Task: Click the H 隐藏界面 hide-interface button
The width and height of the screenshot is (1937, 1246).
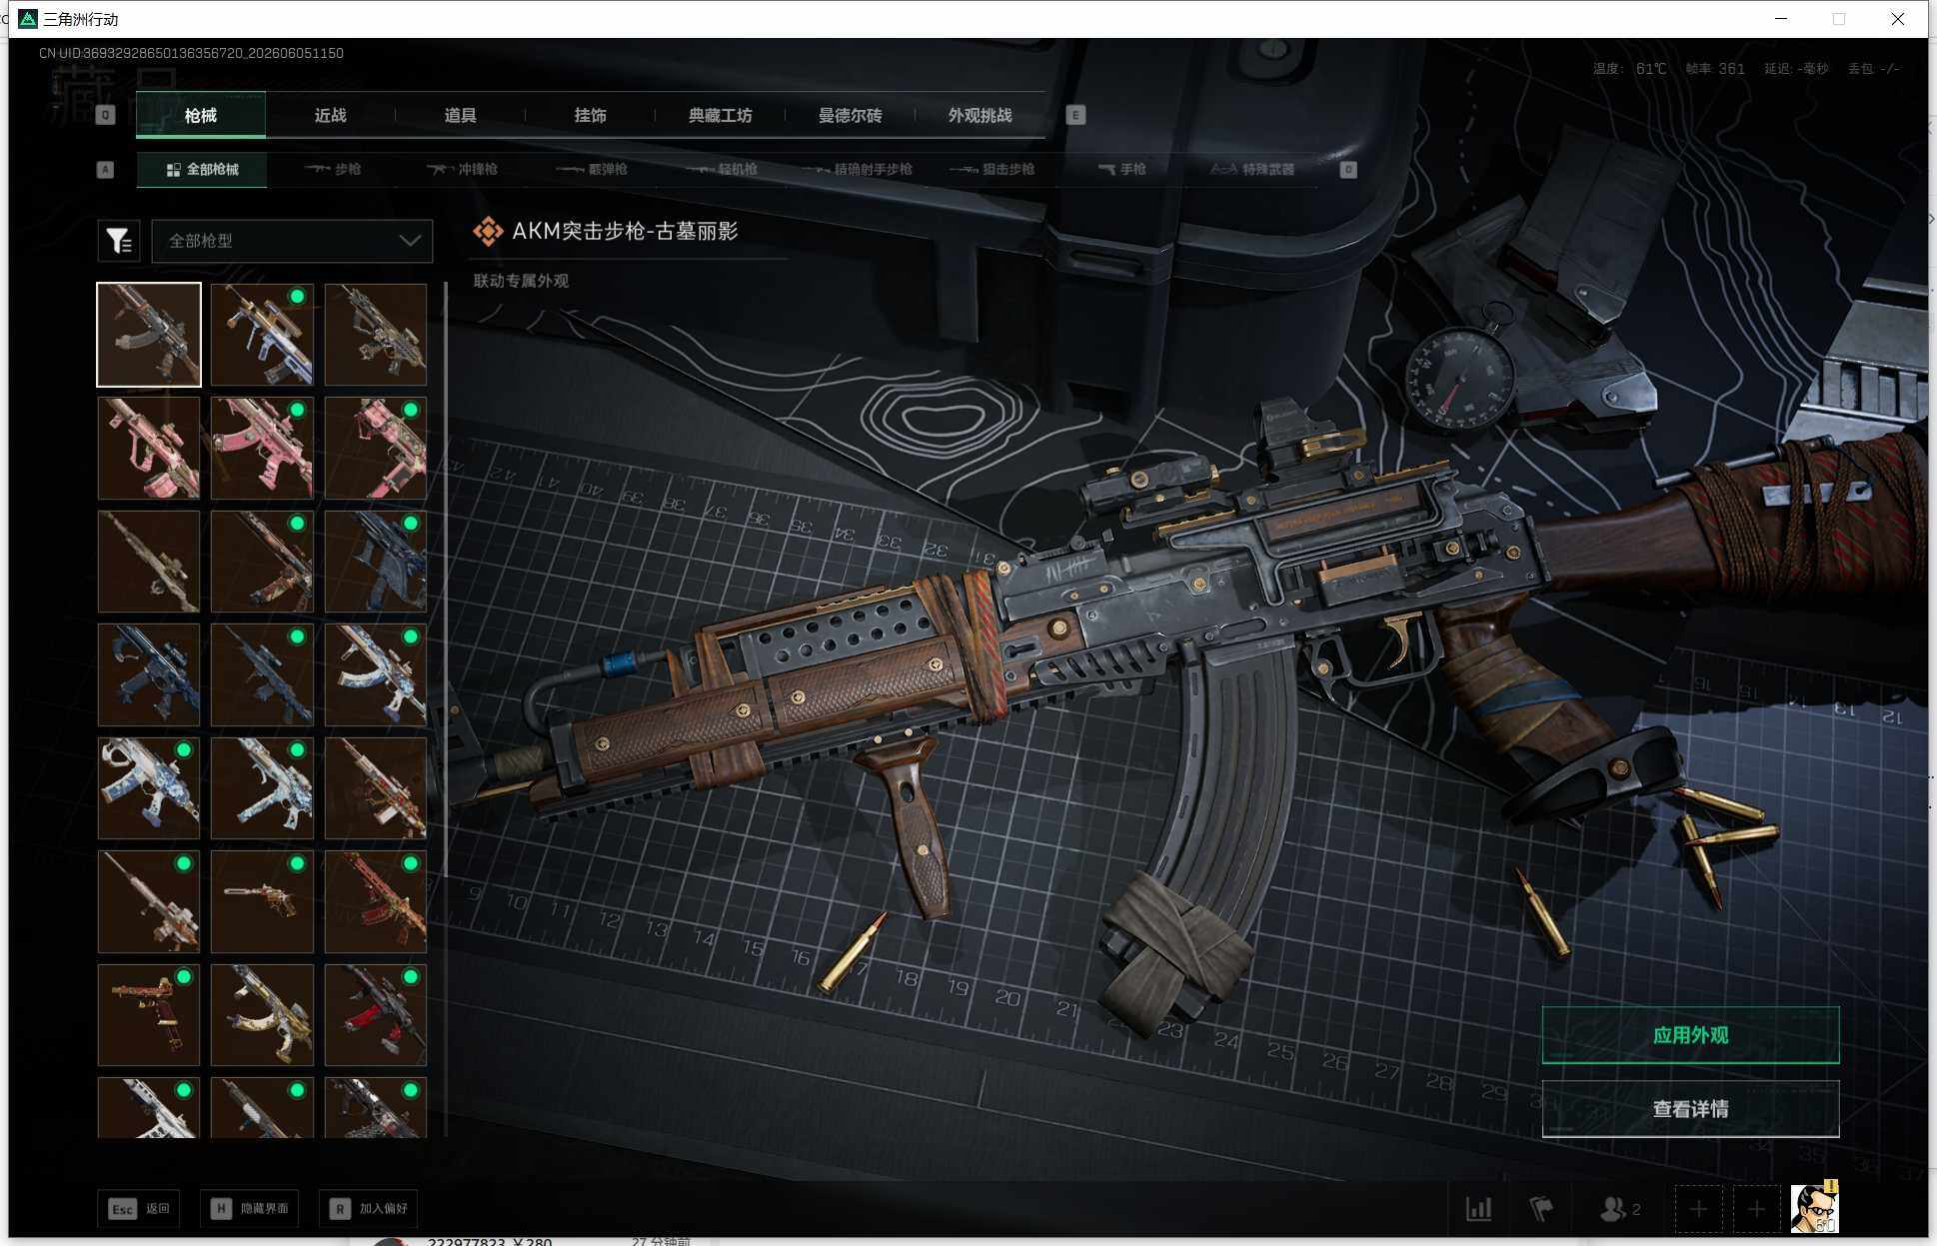Action: pyautogui.click(x=250, y=1208)
